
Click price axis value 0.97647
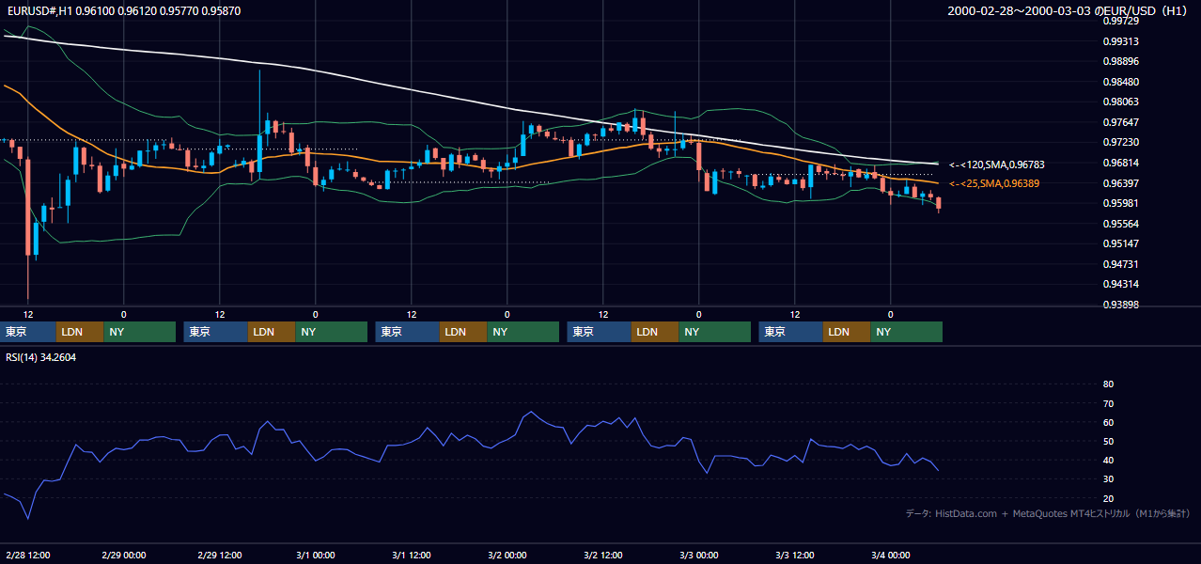click(1121, 122)
